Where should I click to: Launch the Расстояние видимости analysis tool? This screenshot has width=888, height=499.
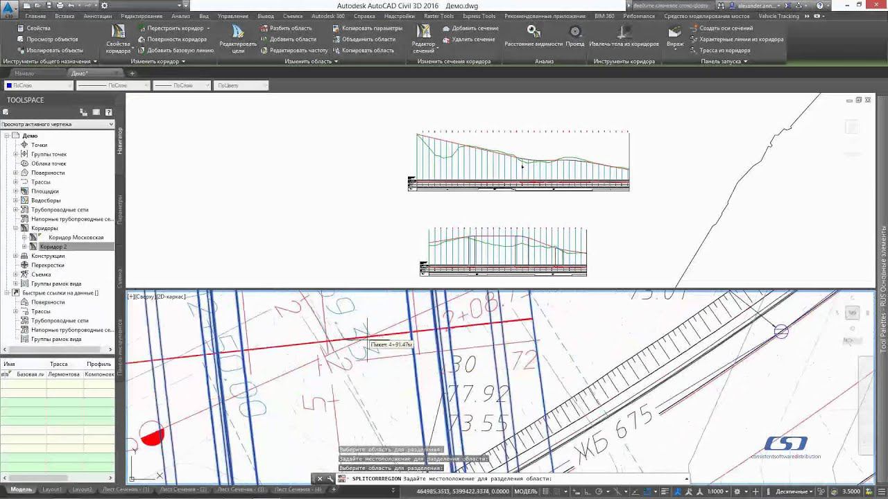pyautogui.click(x=533, y=36)
